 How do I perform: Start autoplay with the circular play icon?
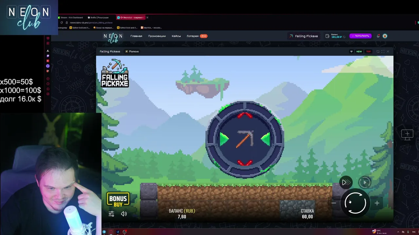click(x=365, y=182)
